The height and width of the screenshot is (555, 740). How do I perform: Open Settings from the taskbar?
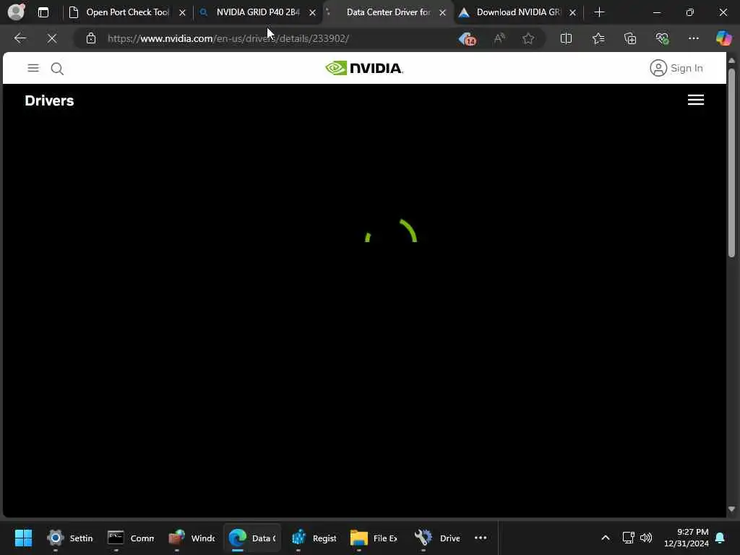coord(70,538)
